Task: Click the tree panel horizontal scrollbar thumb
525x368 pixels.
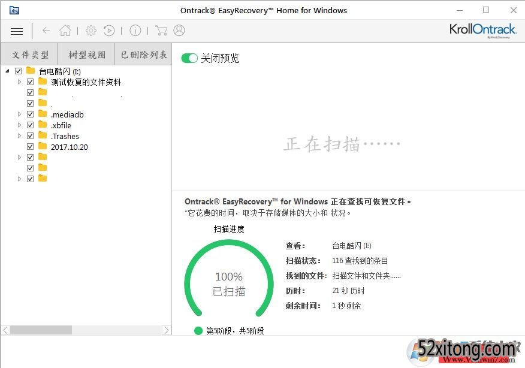Action: pos(41,330)
